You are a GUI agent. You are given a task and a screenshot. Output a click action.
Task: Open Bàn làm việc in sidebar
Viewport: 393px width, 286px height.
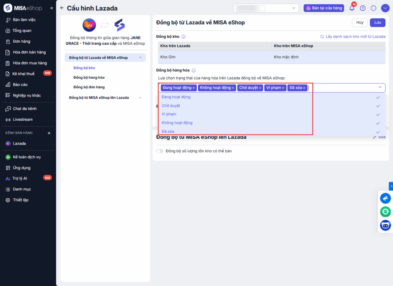(24, 20)
